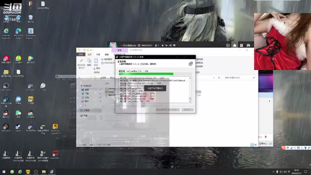The image size is (311, 175).
Task: Open File Explorer from the taskbar
Action: tap(44, 171)
